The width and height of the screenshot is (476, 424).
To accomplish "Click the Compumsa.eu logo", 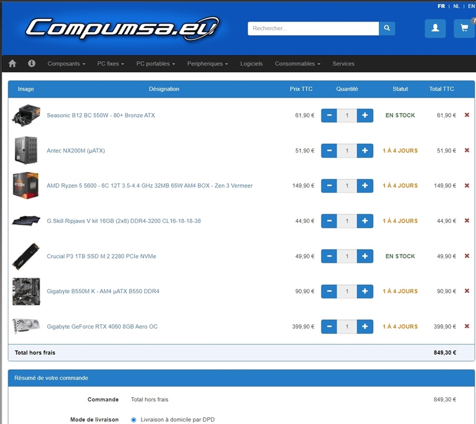I will [x=122, y=28].
